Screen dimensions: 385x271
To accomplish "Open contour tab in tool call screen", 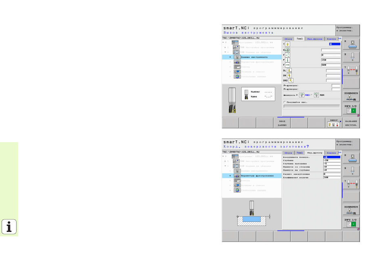I will pos(331,39).
